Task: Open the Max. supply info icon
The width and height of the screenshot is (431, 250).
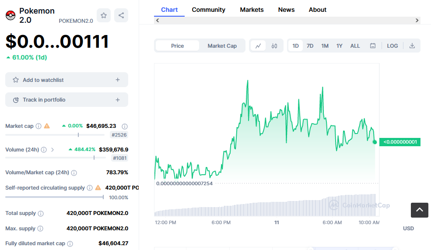Action: 40,229
